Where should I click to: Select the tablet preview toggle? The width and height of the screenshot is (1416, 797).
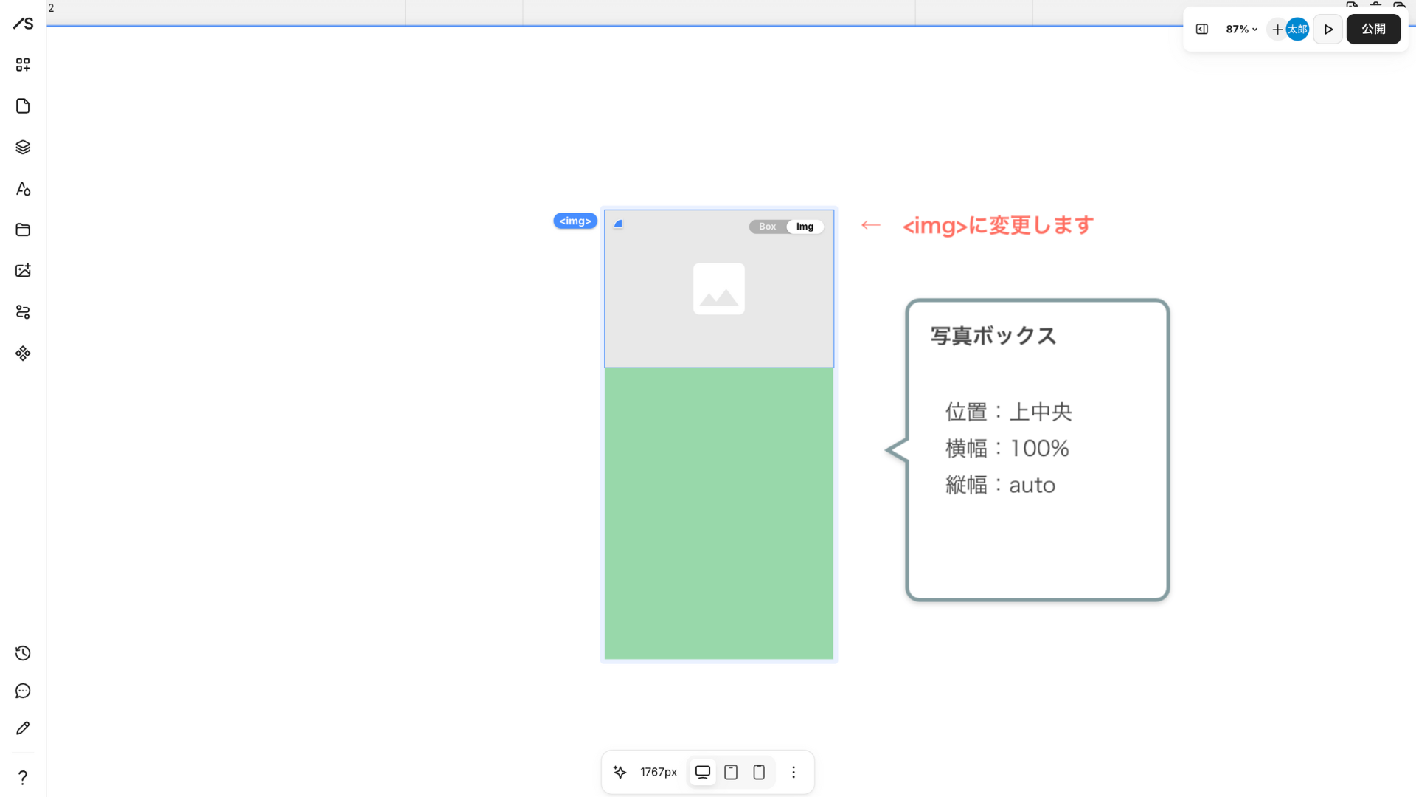click(x=730, y=771)
